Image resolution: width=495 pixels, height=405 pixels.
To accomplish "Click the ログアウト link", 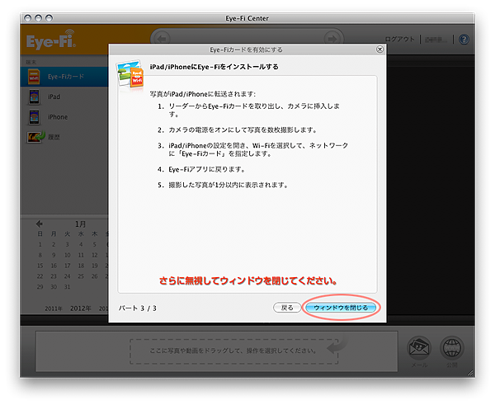I will 399,39.
